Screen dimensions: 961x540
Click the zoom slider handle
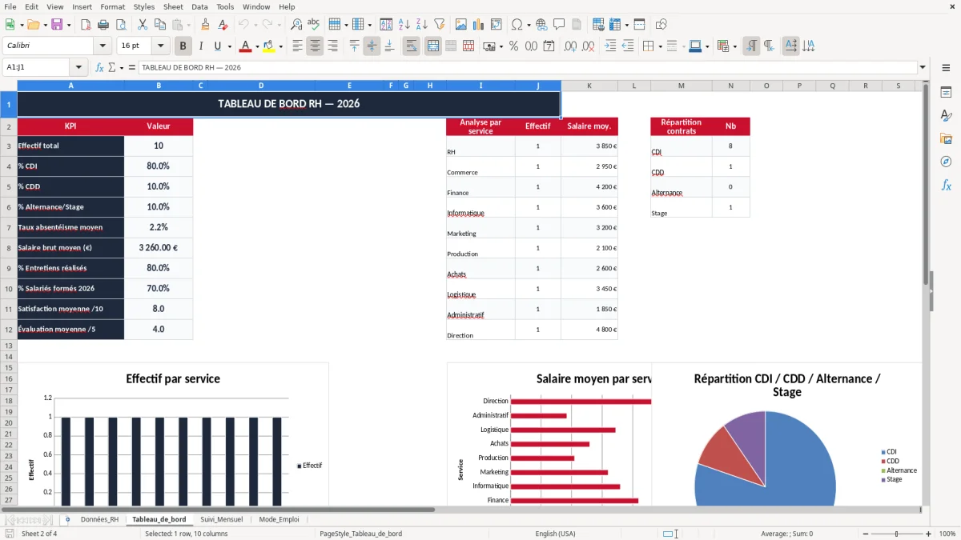(896, 534)
